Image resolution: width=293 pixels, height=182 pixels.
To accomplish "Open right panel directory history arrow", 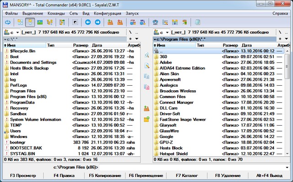I will (287, 39).
